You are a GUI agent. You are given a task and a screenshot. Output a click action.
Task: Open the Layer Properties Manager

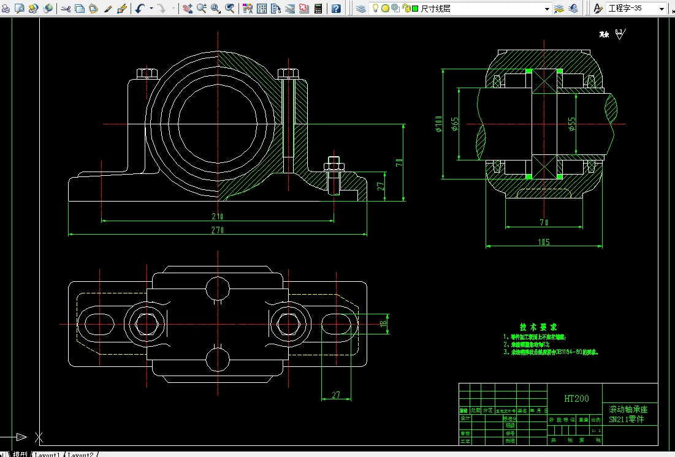pos(360,9)
